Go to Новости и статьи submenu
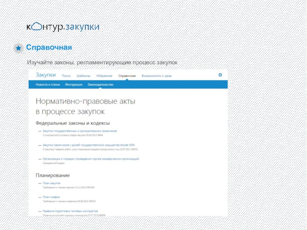Image resolution: width=307 pixels, height=230 pixels. pos(48,84)
